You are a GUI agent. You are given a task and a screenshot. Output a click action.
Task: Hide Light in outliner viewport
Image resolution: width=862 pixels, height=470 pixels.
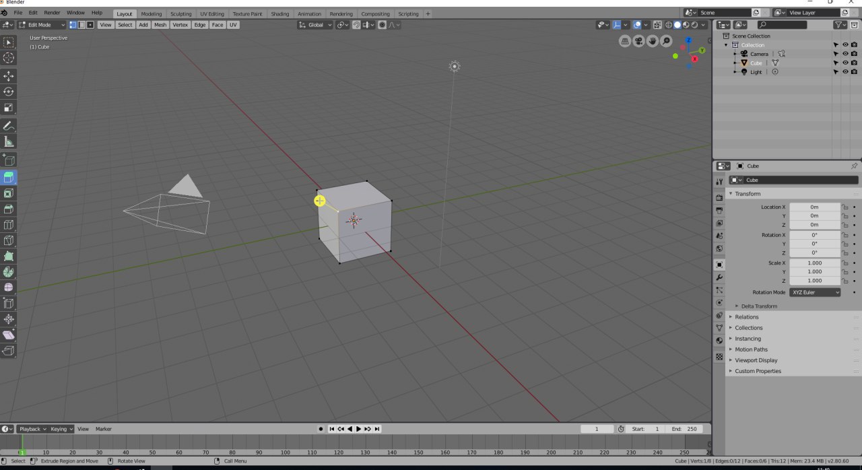click(845, 71)
